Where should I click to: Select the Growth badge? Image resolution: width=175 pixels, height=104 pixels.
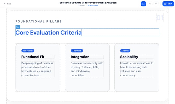pyautogui.click(x=125, y=51)
